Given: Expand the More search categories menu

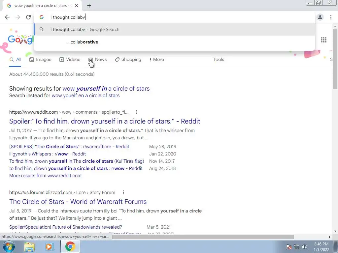Looking at the screenshot, I should [156, 60].
